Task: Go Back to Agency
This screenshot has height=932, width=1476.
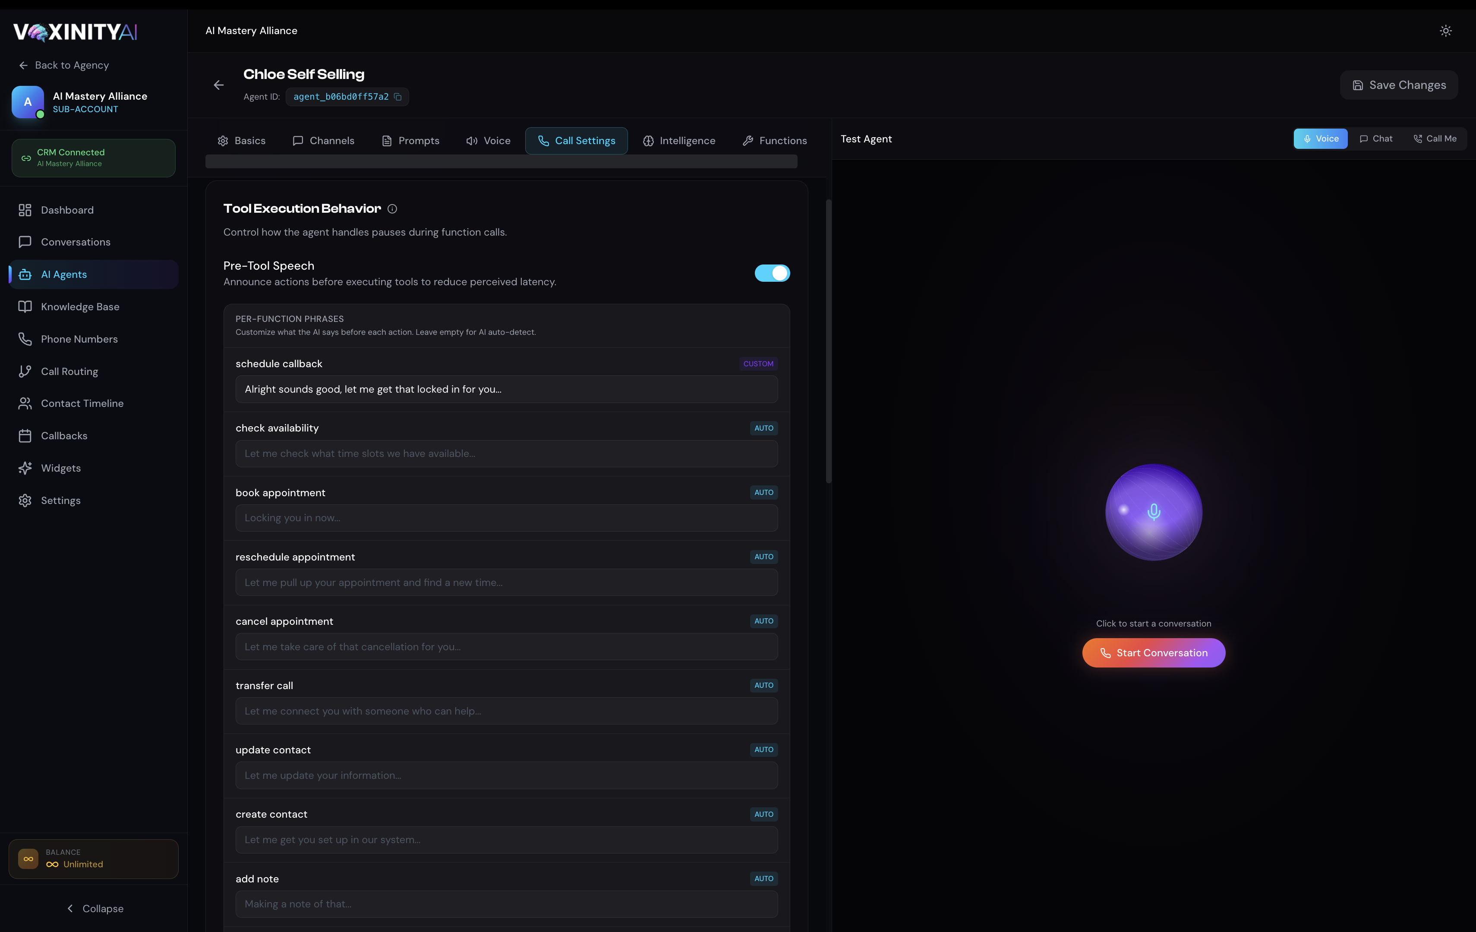Action: click(x=64, y=66)
